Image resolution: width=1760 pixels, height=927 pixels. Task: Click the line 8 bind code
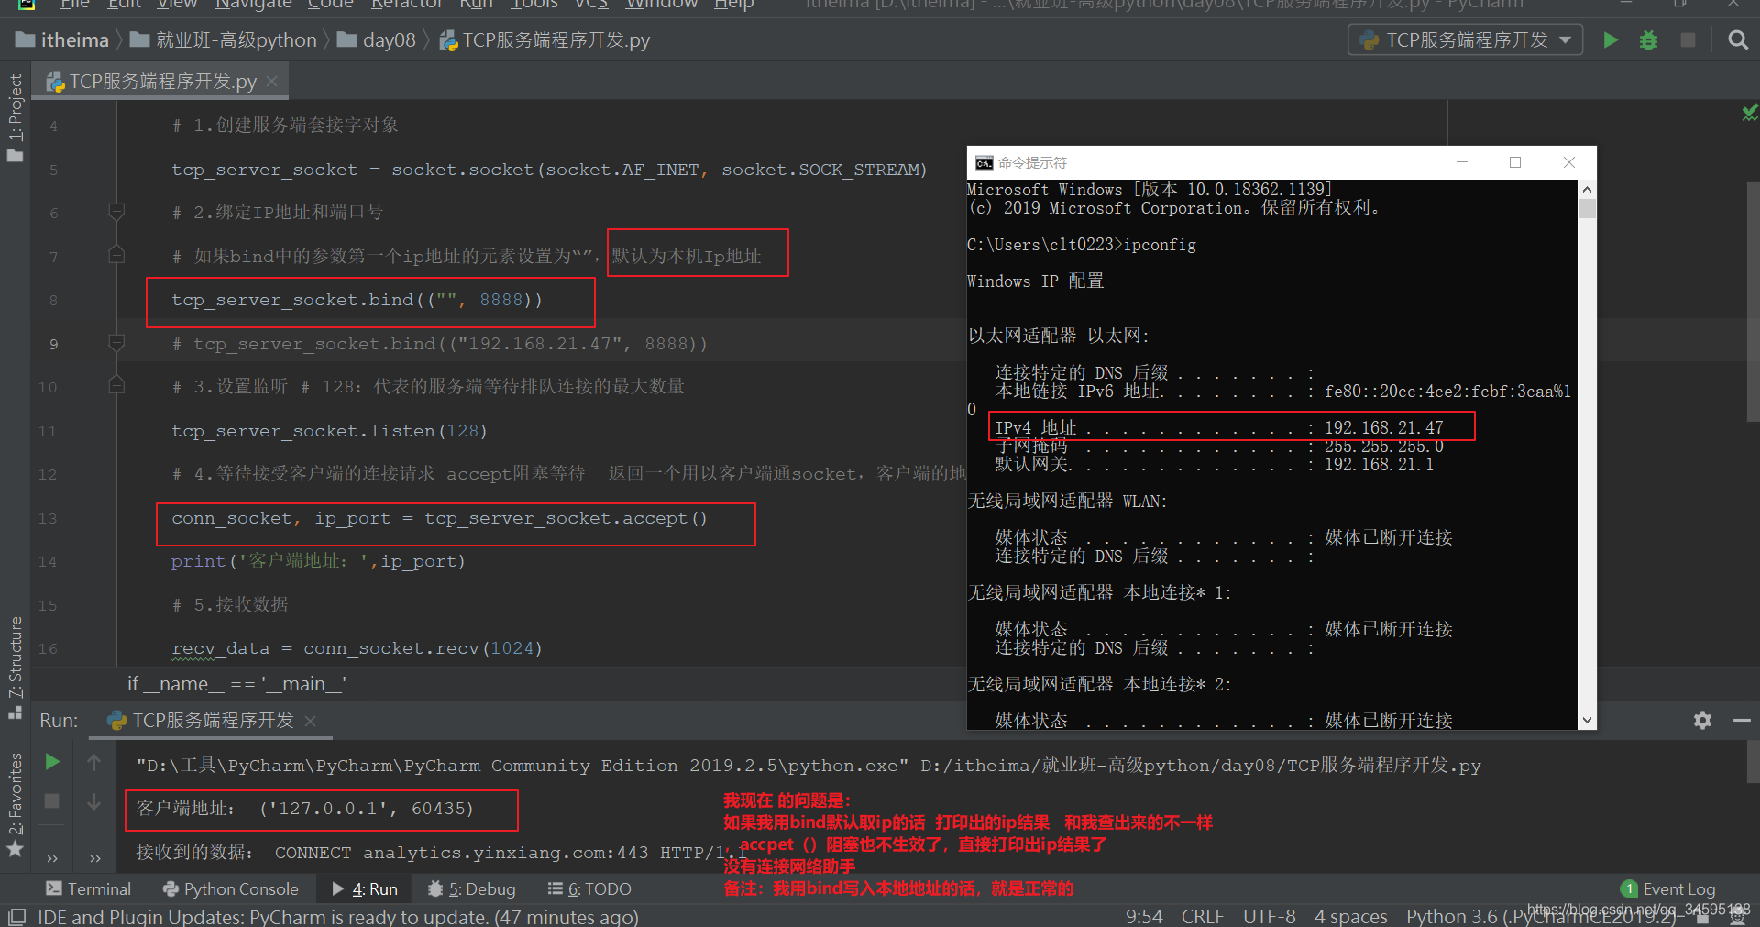pyautogui.click(x=357, y=300)
